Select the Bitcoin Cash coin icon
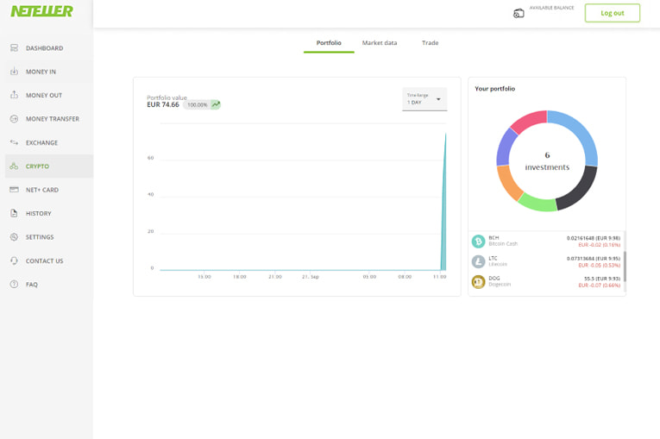The width and height of the screenshot is (660, 439). 478,241
